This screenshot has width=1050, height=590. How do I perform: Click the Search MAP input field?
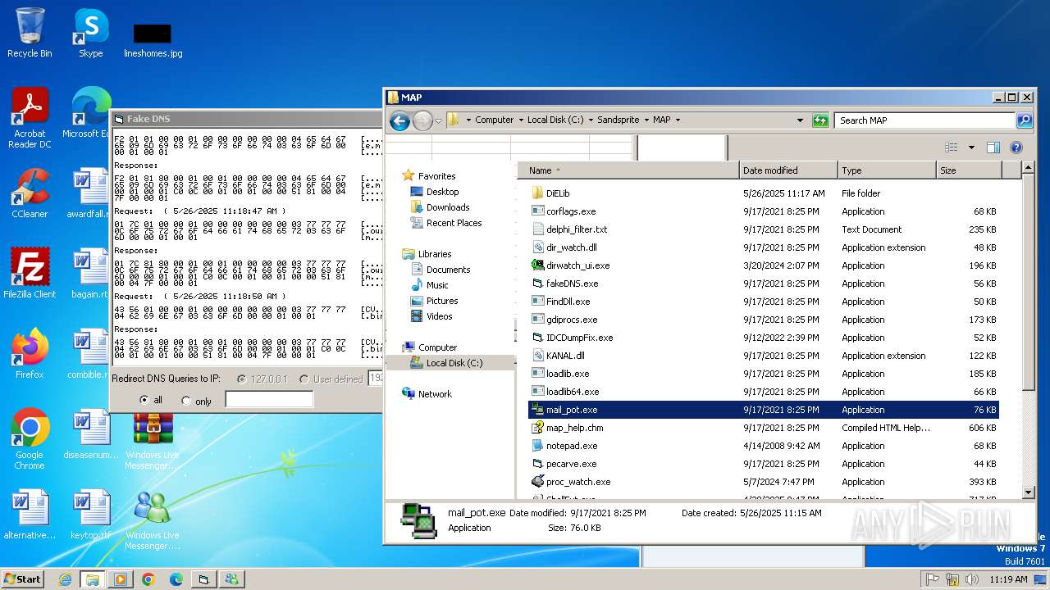925,120
